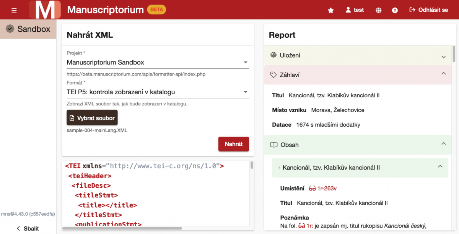This screenshot has width=459, height=234.
Task: Open the test user account menu
Action: [355, 10]
